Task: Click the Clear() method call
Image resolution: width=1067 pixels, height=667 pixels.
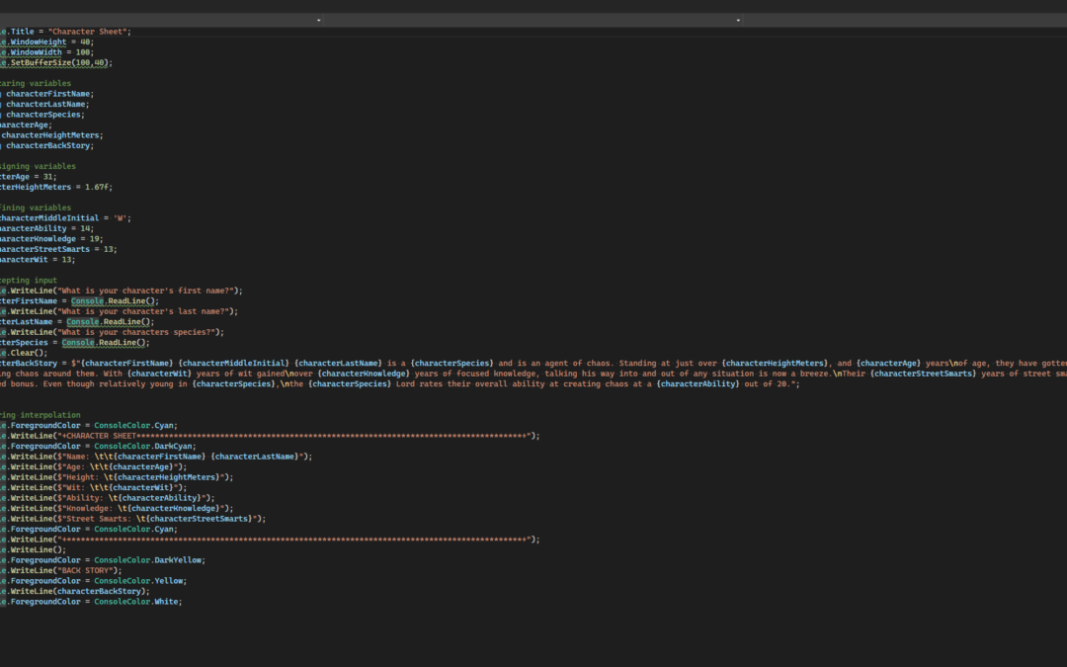Action: (x=28, y=353)
